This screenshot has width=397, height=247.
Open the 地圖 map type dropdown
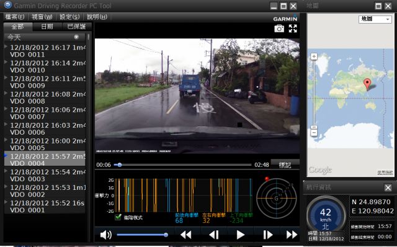tap(375, 19)
